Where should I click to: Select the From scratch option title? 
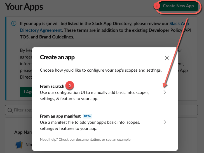pyautogui.click(x=52, y=86)
